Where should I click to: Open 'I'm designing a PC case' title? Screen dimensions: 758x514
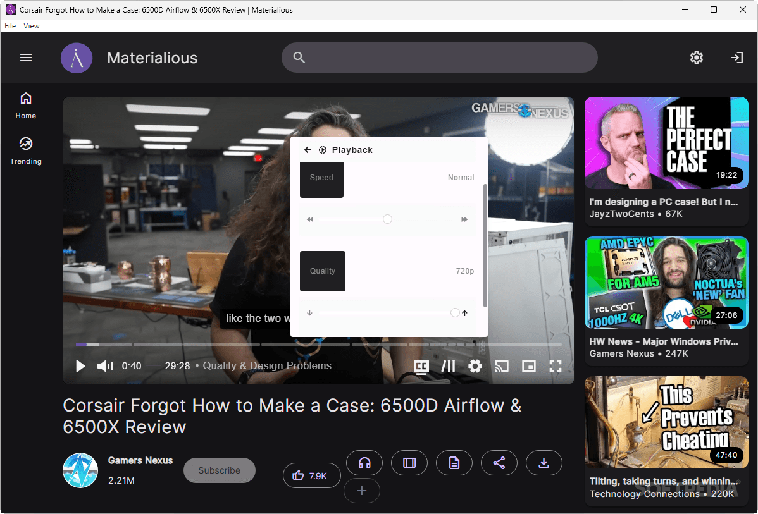coord(664,202)
